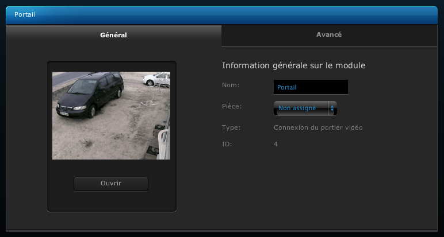
Task: Click the Portail title in the header bar
Action: coord(25,14)
